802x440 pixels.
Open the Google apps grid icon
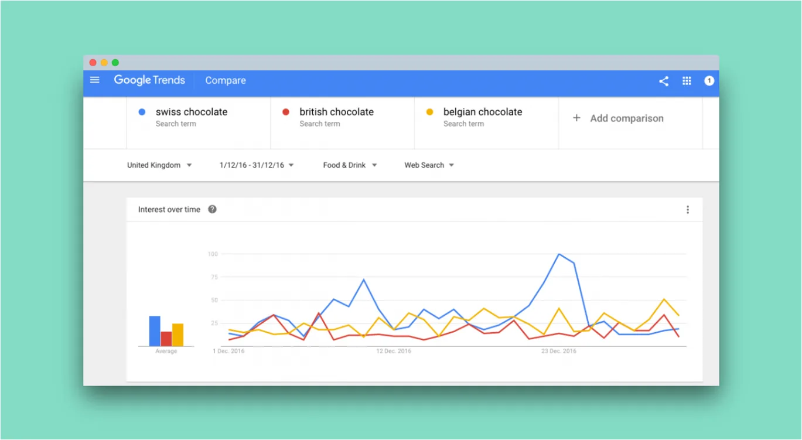[687, 80]
